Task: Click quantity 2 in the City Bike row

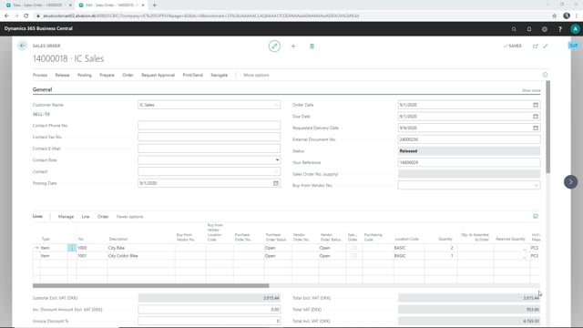Action: (x=441, y=248)
